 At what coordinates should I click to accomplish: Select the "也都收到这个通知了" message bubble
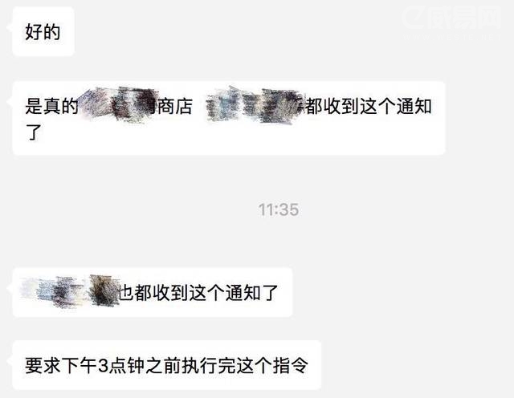pos(153,292)
